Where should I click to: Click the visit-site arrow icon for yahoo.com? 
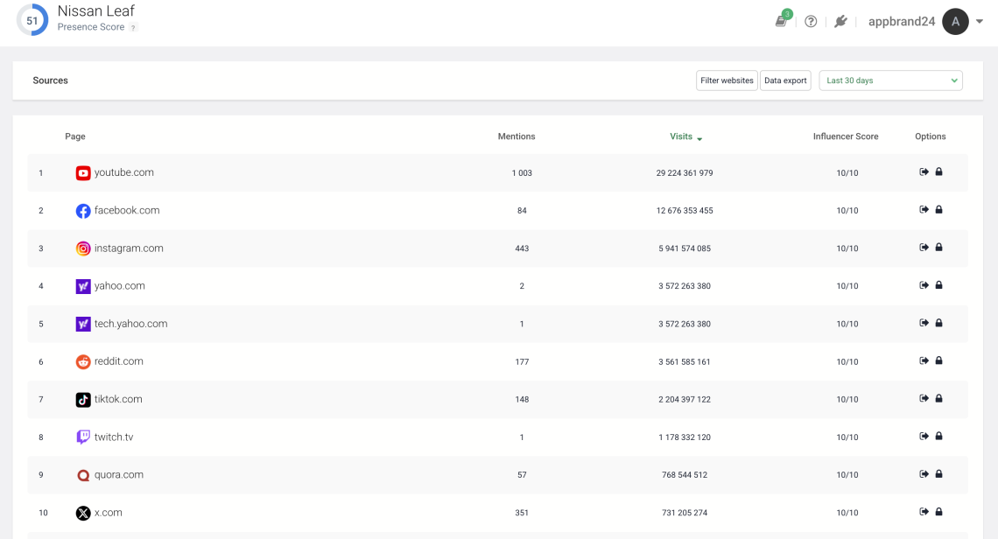pyautogui.click(x=924, y=285)
